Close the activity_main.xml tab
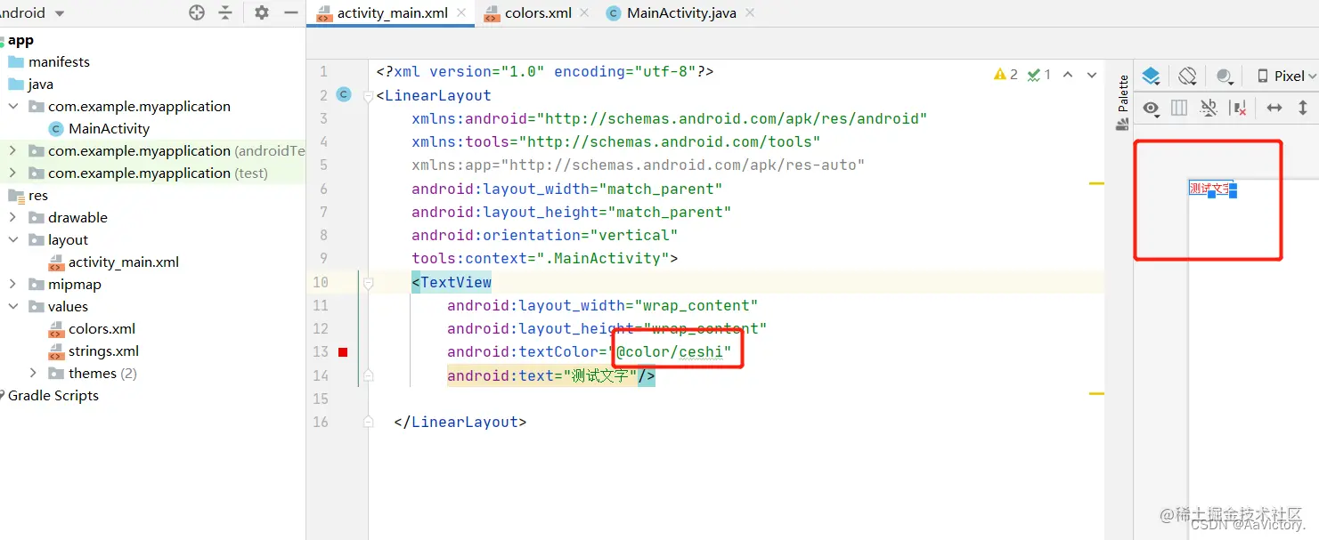Viewport: 1319px width, 540px height. [460, 13]
